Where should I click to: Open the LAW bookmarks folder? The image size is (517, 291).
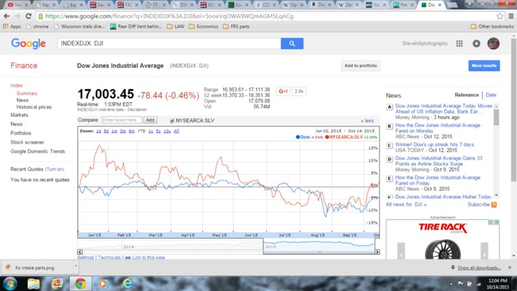pyautogui.click(x=175, y=27)
